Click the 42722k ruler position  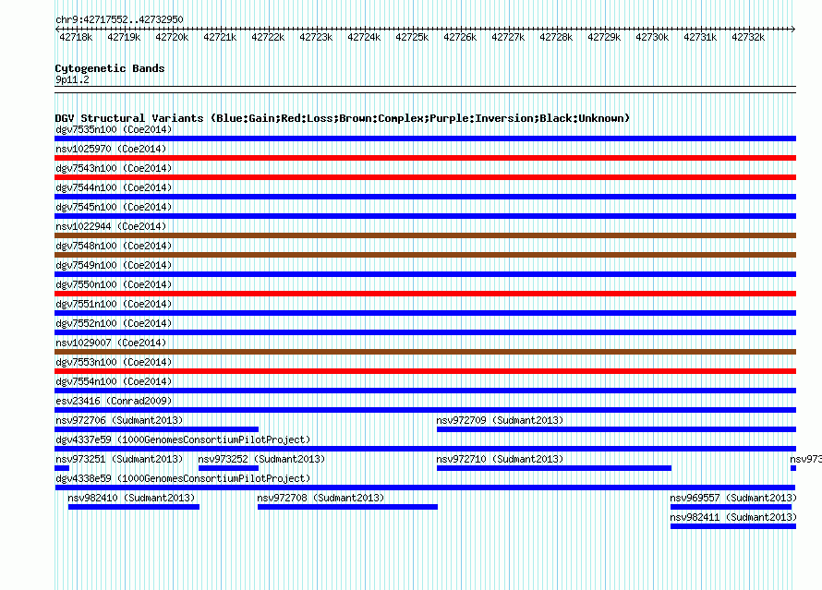[268, 37]
